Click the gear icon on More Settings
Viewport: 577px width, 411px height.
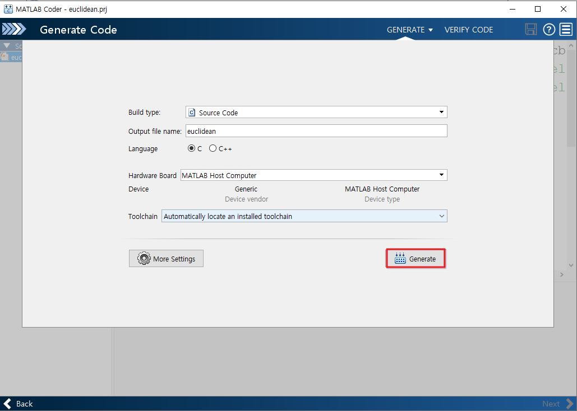(x=144, y=259)
